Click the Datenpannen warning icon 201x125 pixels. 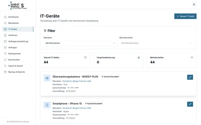pos(5,54)
